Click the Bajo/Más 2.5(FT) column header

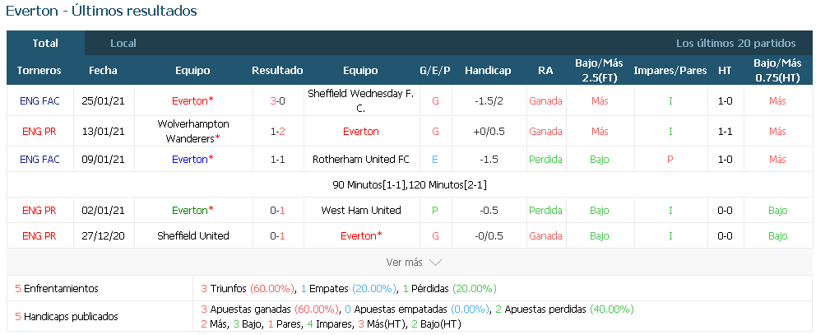(x=599, y=70)
